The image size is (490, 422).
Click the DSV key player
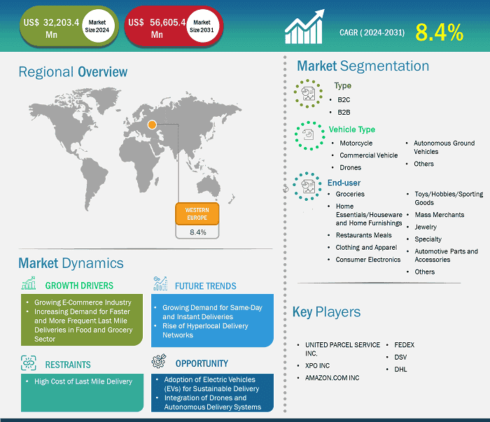400,358
